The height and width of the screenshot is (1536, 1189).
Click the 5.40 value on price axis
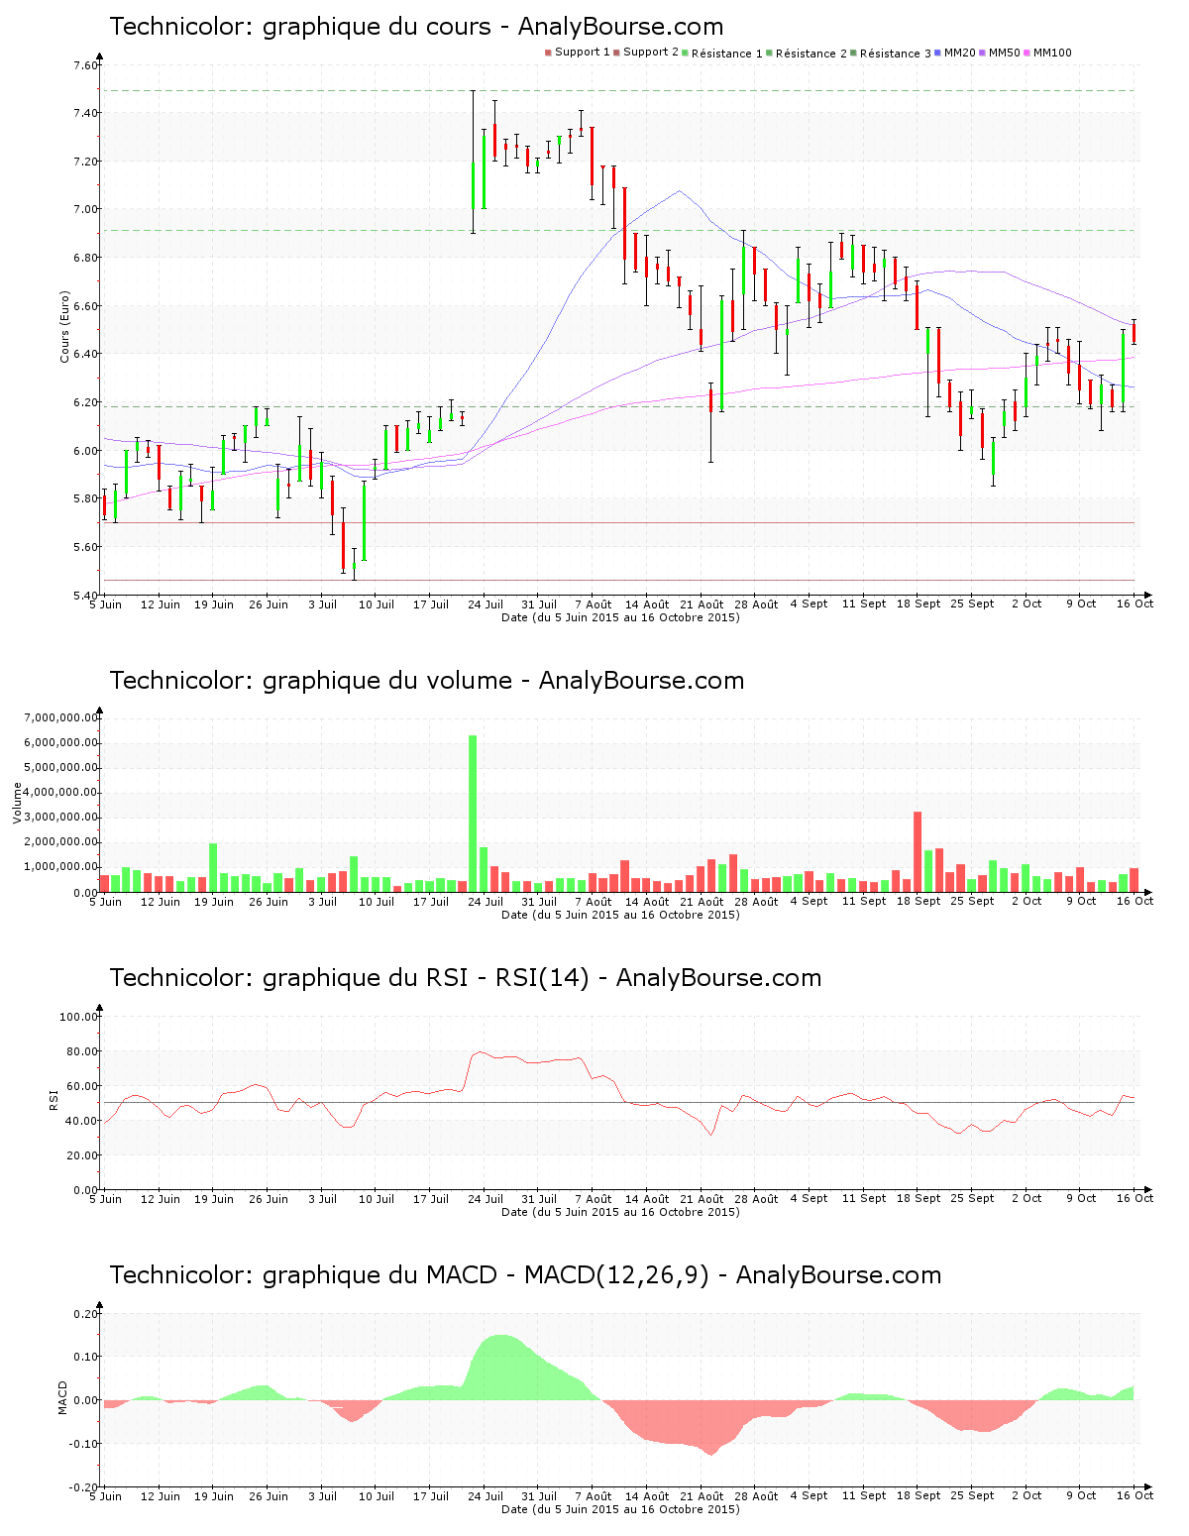click(x=86, y=596)
